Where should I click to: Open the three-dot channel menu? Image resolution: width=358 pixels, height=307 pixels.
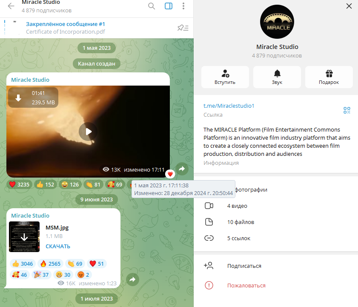coord(183,6)
